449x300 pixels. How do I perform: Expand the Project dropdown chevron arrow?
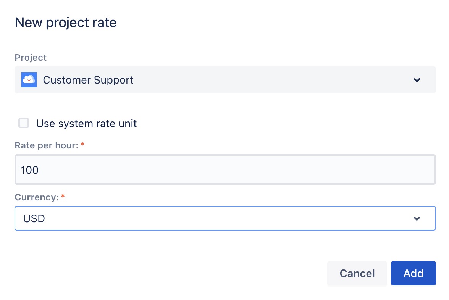417,80
